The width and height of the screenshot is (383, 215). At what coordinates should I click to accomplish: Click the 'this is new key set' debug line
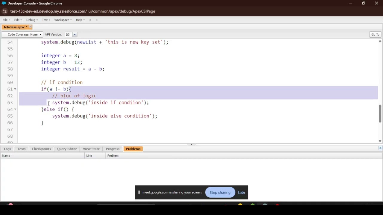(x=105, y=42)
